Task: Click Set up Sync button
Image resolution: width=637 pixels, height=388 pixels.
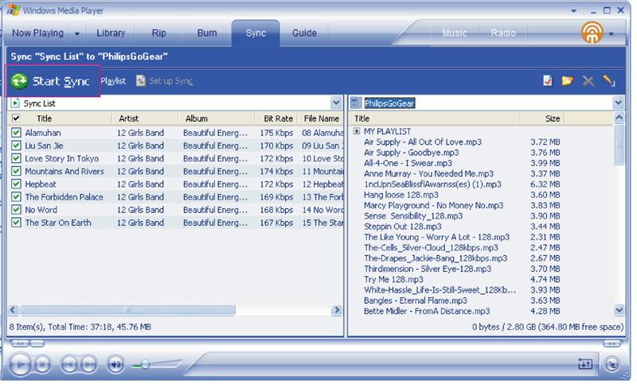Action: 165,81
